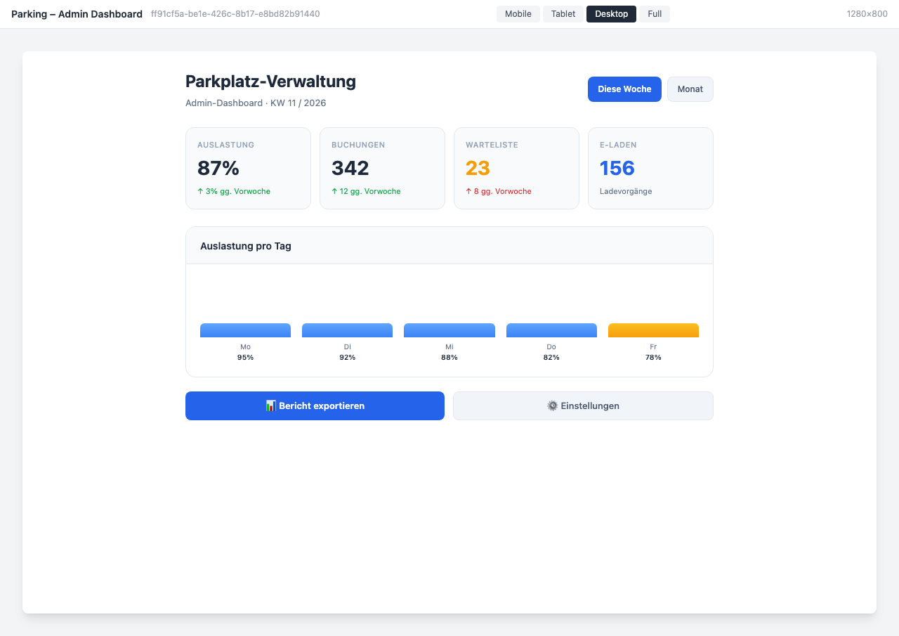Viewport: 899px width, 636px height.
Task: Click the gear icon beside Einstellungen
Action: click(552, 405)
